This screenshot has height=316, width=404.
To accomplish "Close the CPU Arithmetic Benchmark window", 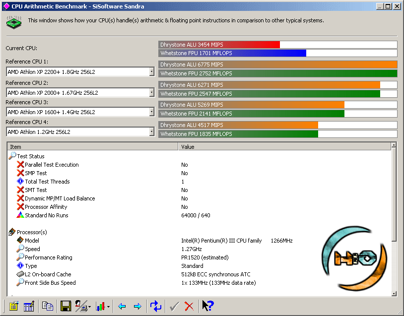I will point(397,6).
